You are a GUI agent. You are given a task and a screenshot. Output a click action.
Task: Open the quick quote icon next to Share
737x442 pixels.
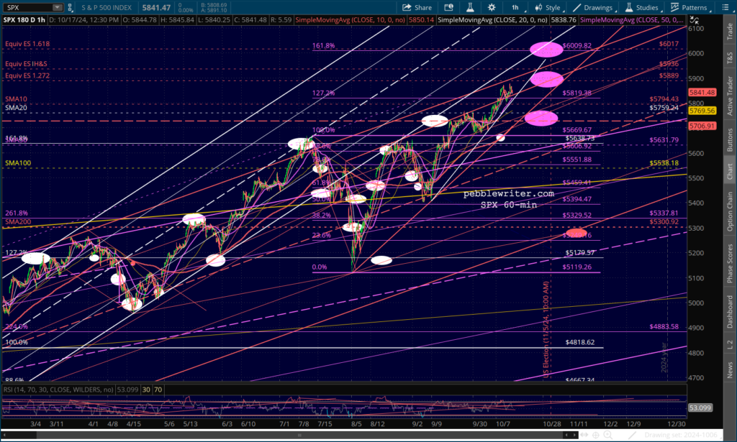448,7
